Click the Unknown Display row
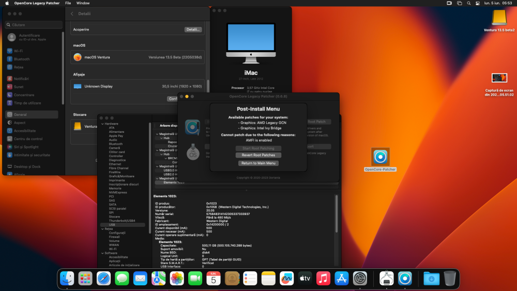 click(x=138, y=86)
